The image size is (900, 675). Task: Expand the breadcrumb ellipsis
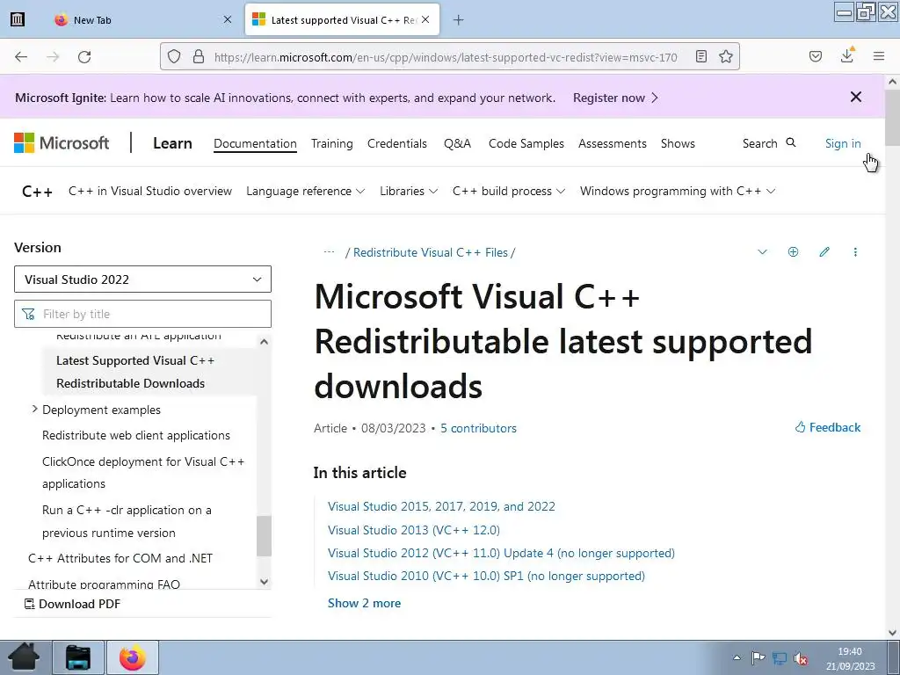[x=329, y=252]
